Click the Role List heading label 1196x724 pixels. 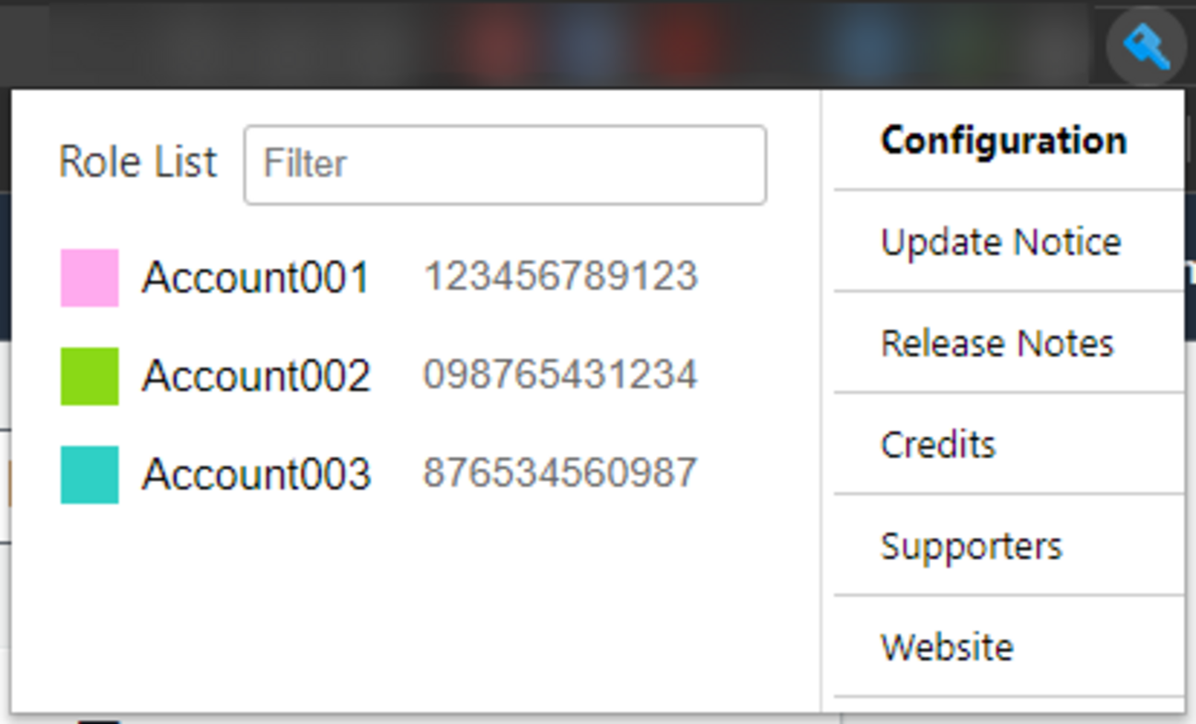point(138,163)
